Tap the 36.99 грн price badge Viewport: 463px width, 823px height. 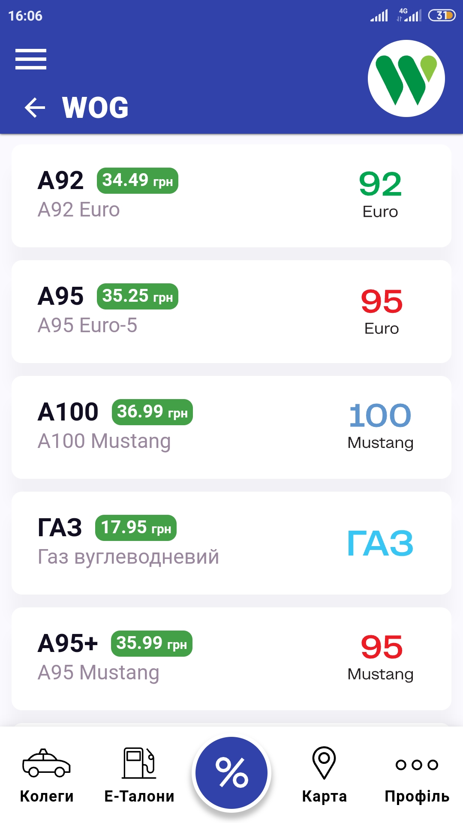coord(152,412)
